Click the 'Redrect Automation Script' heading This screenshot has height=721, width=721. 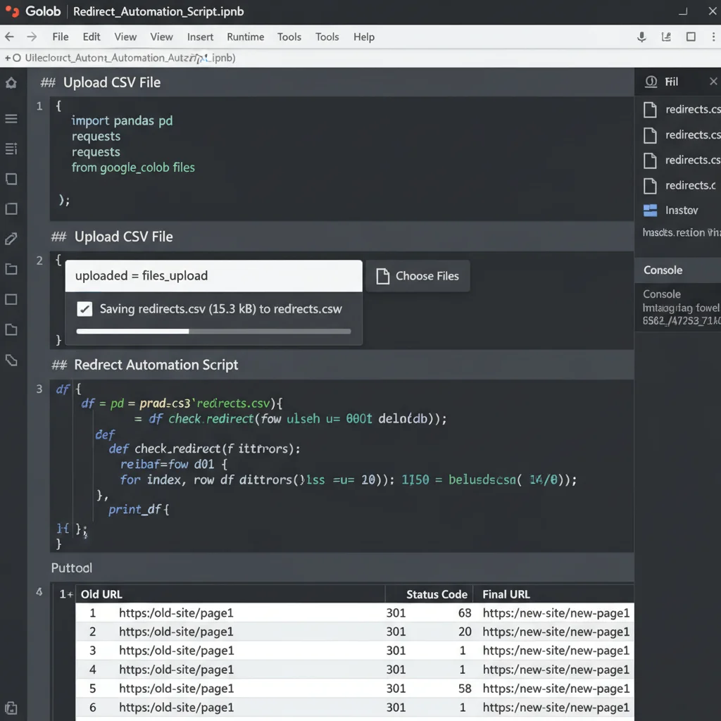pyautogui.click(x=156, y=365)
